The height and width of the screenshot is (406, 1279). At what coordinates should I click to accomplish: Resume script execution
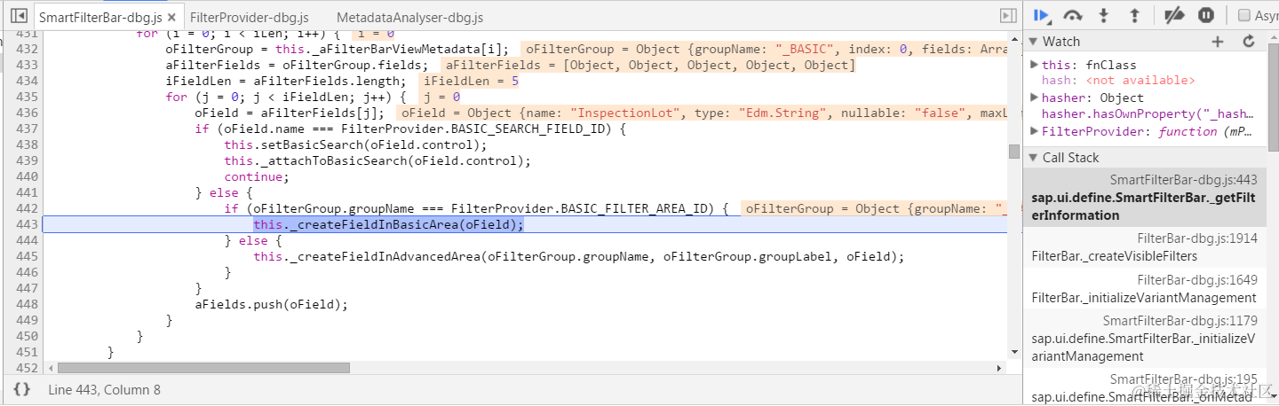click(1043, 15)
